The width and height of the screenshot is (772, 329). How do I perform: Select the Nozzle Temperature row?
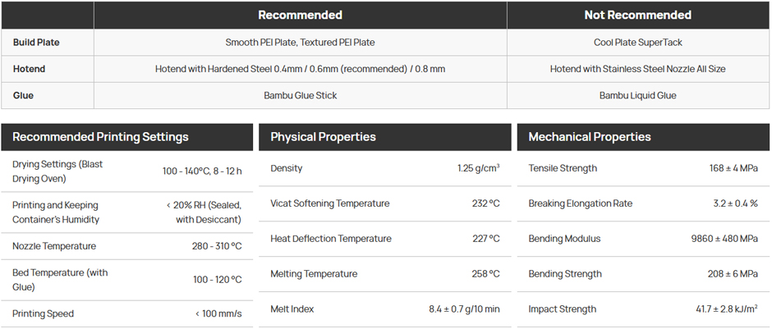click(127, 246)
